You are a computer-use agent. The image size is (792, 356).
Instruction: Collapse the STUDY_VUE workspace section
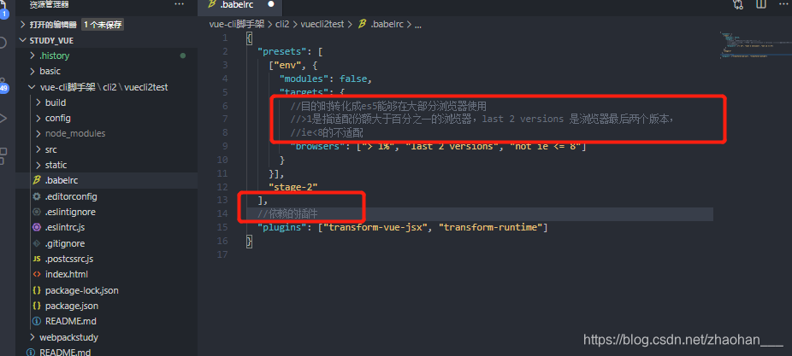(x=23, y=40)
